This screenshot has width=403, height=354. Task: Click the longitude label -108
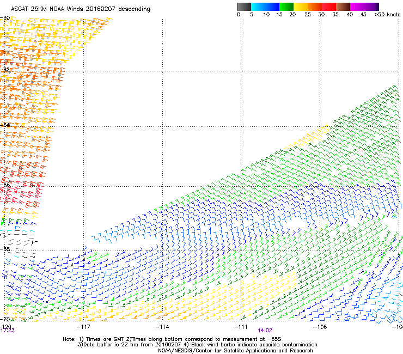pos(320,327)
